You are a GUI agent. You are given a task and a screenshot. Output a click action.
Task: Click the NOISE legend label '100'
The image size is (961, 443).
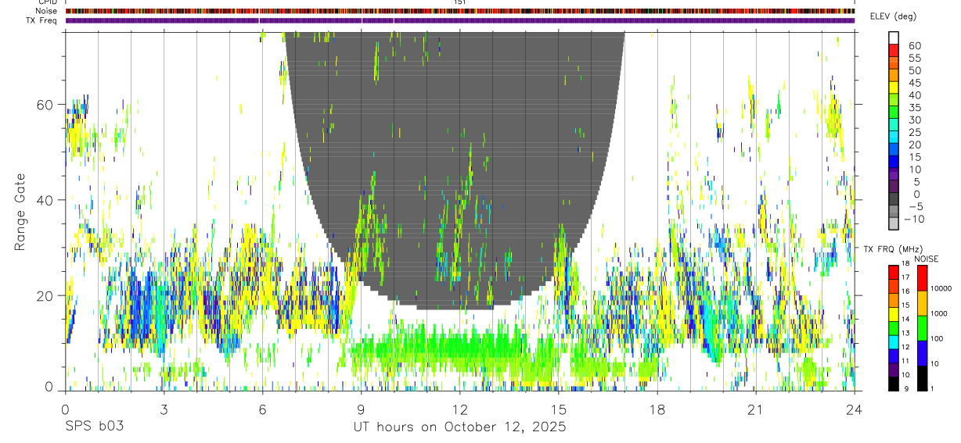point(938,338)
